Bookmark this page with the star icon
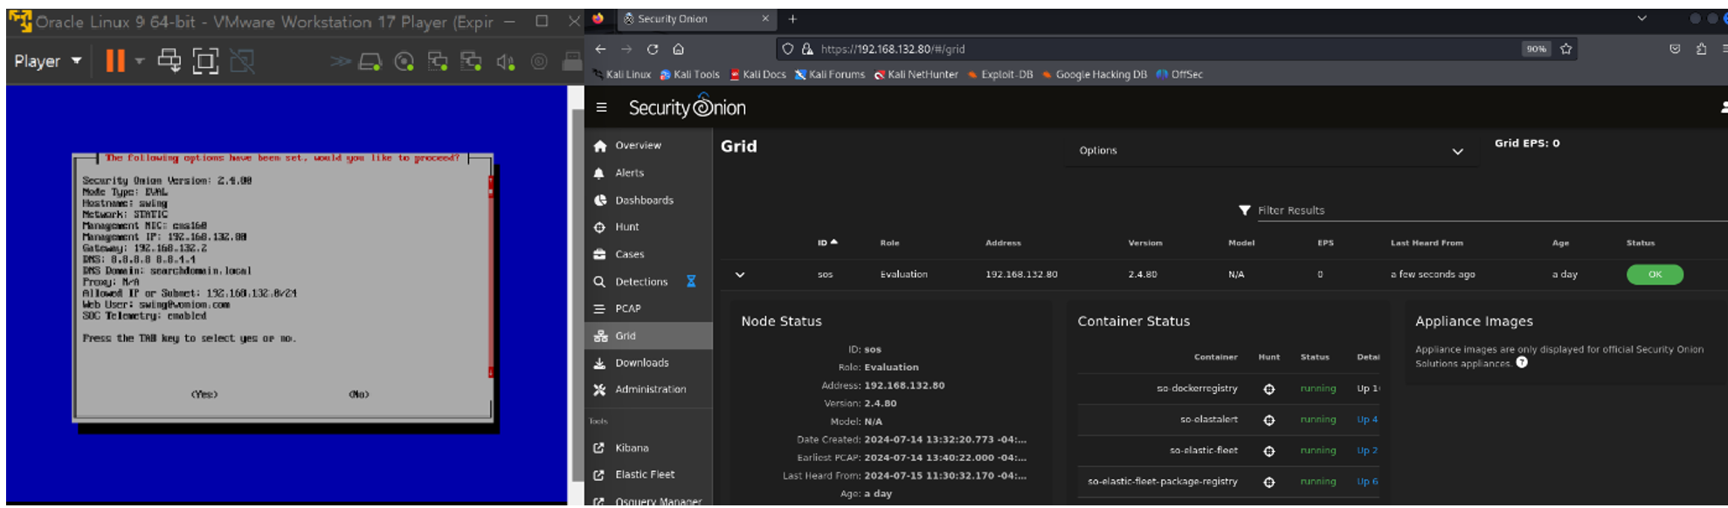This screenshot has height=508, width=1728. coord(1566,49)
